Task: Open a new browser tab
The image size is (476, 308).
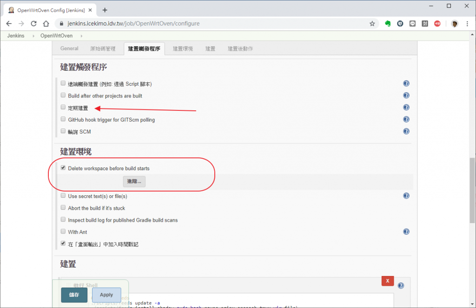Action: [105, 10]
